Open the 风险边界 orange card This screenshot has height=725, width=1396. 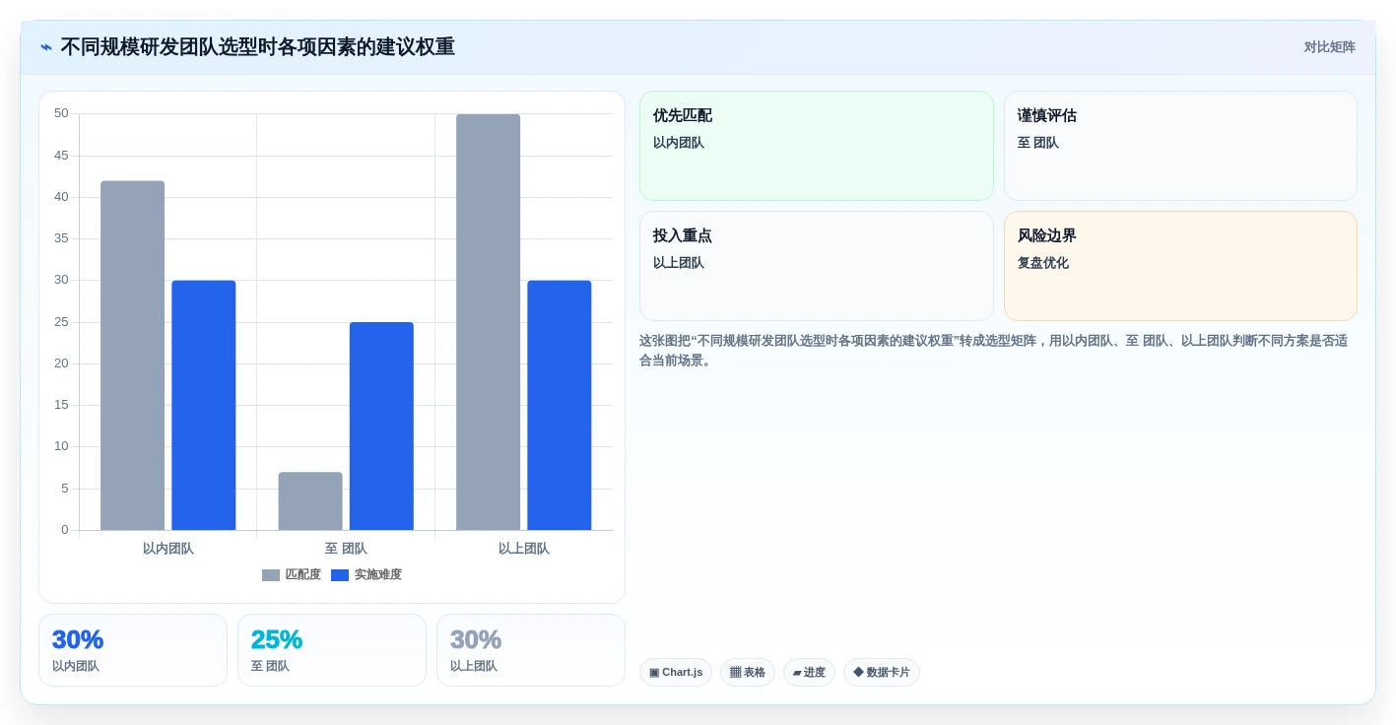pyautogui.click(x=1180, y=266)
